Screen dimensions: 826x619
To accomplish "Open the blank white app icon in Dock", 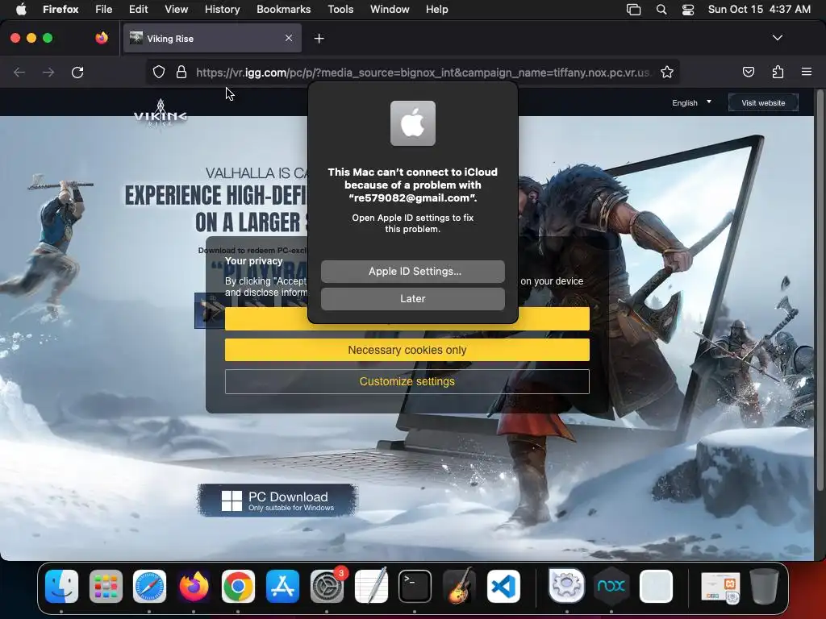I will pos(656,587).
